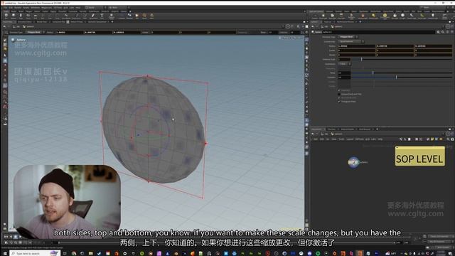455x256 pixels.
Task: Select the Box shelf tool
Action: click(x=6, y=16)
